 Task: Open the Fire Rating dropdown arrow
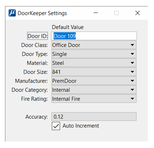pyautogui.click(x=132, y=99)
